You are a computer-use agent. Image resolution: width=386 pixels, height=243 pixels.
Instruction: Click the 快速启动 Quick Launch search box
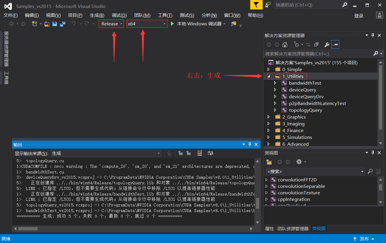tap(308, 5)
